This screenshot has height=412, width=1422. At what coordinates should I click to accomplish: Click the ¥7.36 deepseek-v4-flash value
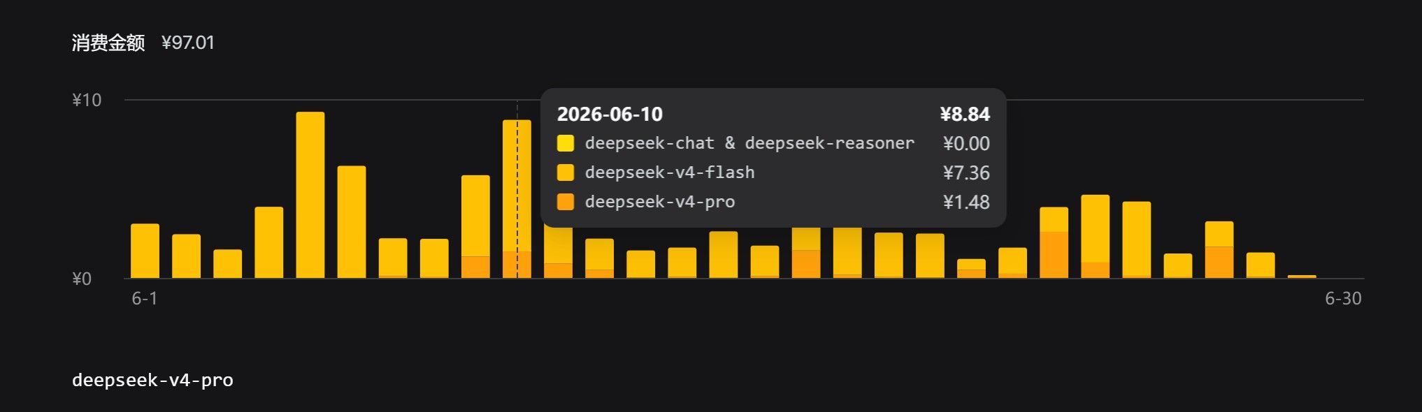pos(966,172)
